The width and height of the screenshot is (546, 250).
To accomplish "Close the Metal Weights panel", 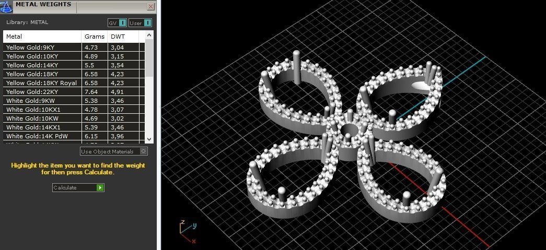I will pyautogui.click(x=151, y=7).
